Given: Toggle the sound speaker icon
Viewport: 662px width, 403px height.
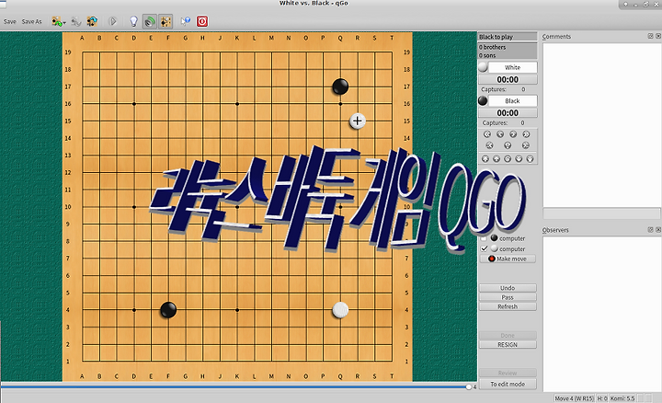Looking at the screenshot, I should tap(149, 21).
